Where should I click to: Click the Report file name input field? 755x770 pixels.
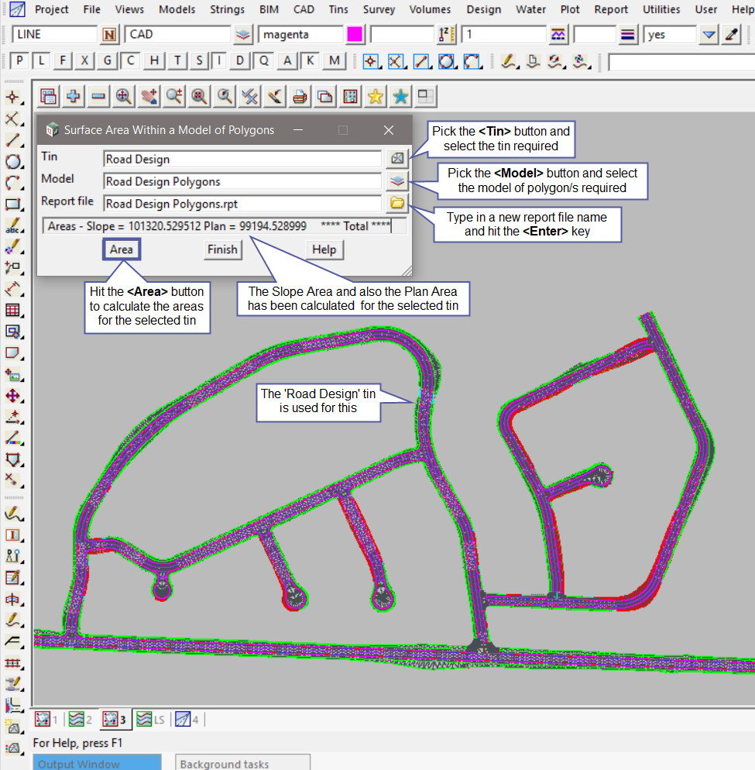pos(242,205)
